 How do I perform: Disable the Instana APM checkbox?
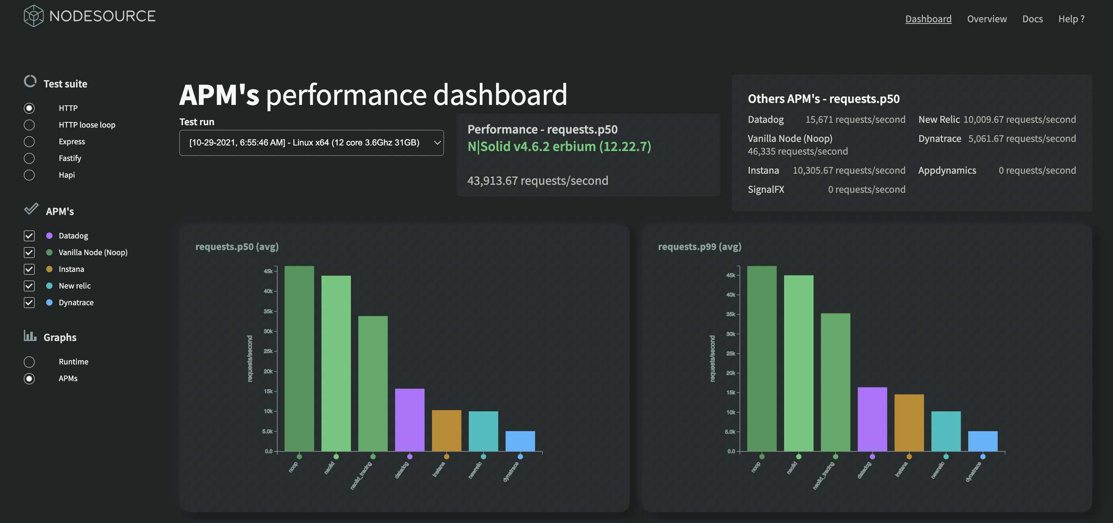click(x=29, y=269)
